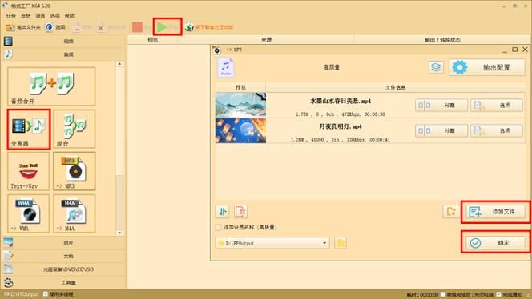Click the 输出文件夹 toolbar button
Viewport: 532px width, 299px height.
pyautogui.click(x=23, y=27)
